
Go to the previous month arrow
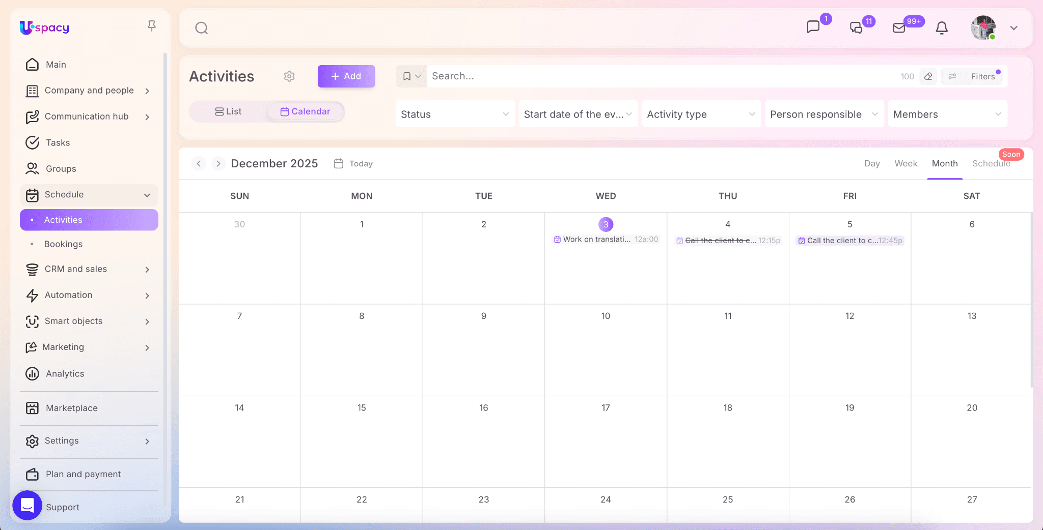199,163
